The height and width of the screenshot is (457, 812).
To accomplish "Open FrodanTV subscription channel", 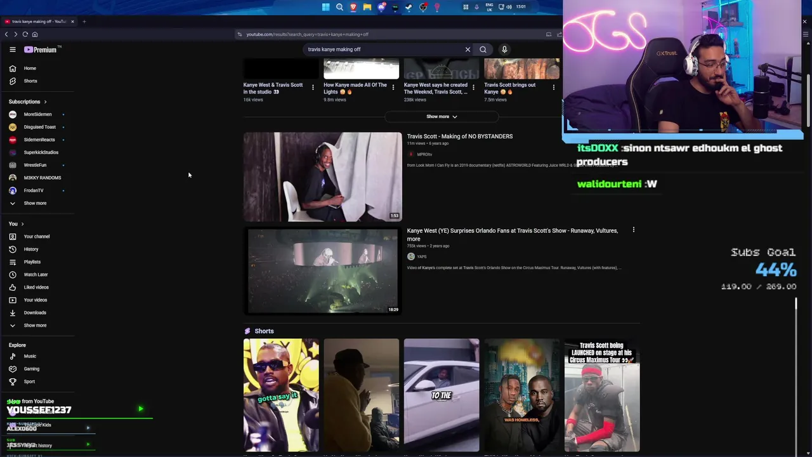I will [34, 190].
